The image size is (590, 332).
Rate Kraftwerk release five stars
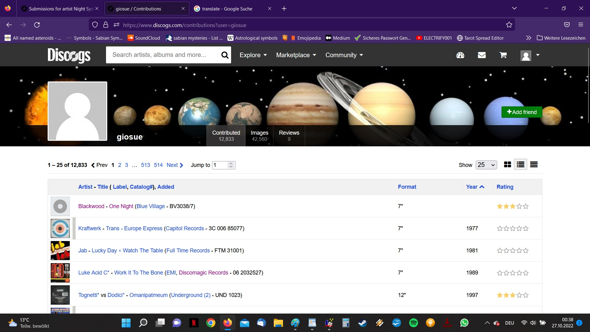526,228
